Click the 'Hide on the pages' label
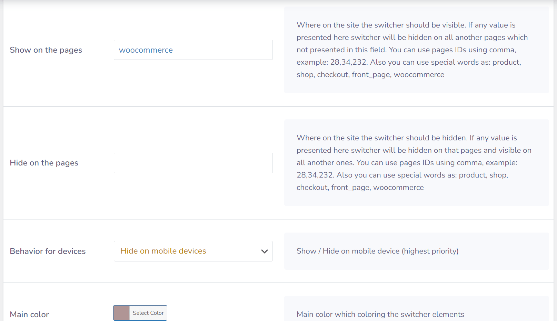 click(44, 163)
